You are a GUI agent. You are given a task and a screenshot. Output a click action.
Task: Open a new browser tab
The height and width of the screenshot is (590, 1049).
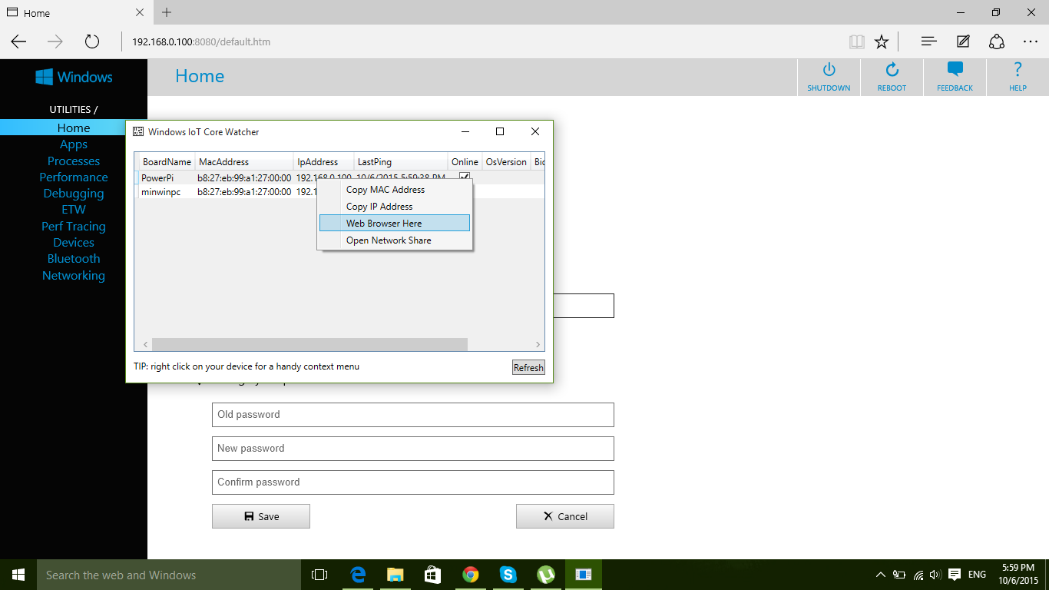tap(167, 12)
